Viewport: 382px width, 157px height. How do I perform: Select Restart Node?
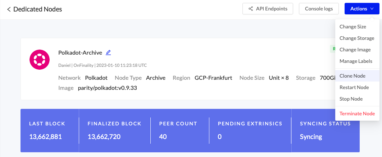[354, 87]
